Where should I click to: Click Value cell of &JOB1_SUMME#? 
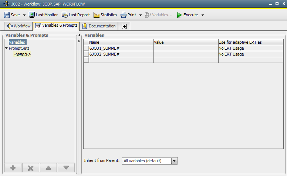[186, 48]
